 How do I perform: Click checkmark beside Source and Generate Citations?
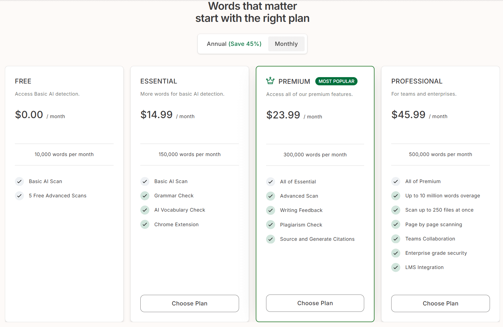click(x=271, y=239)
